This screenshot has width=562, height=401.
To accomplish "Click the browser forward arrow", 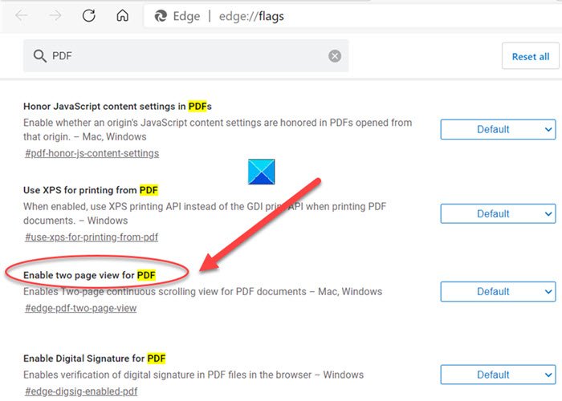I will pyautogui.click(x=55, y=16).
